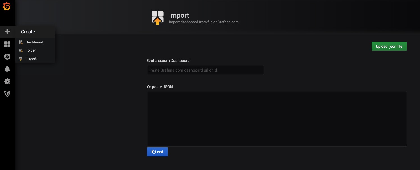
Task: Focus the Grafana.com dashboard url or id field
Action: coord(205,70)
